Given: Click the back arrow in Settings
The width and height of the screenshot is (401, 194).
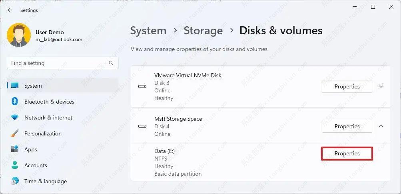Looking at the screenshot, I should (x=10, y=10).
